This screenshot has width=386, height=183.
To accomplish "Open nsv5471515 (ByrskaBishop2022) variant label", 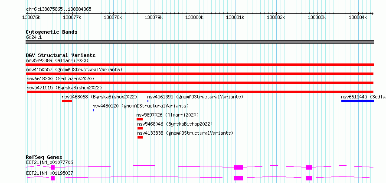I will point(64,88).
